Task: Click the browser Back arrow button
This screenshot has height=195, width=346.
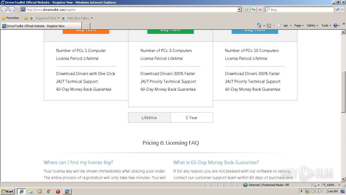Action: coord(4,9)
